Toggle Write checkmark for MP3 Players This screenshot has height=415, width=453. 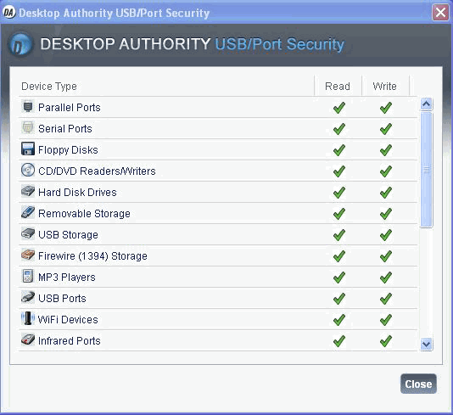pyautogui.click(x=386, y=278)
